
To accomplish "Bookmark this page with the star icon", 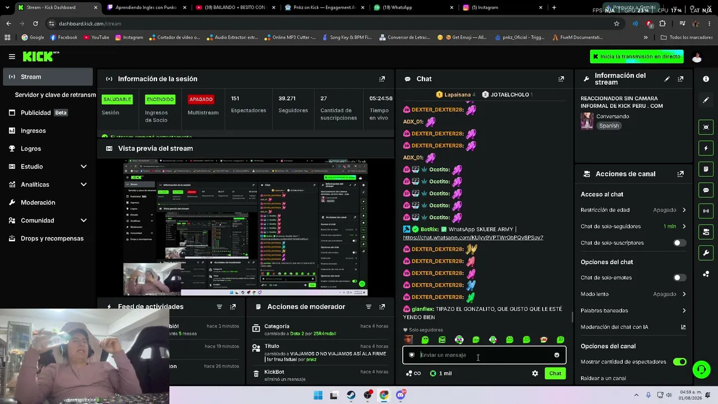I will tap(616, 24).
